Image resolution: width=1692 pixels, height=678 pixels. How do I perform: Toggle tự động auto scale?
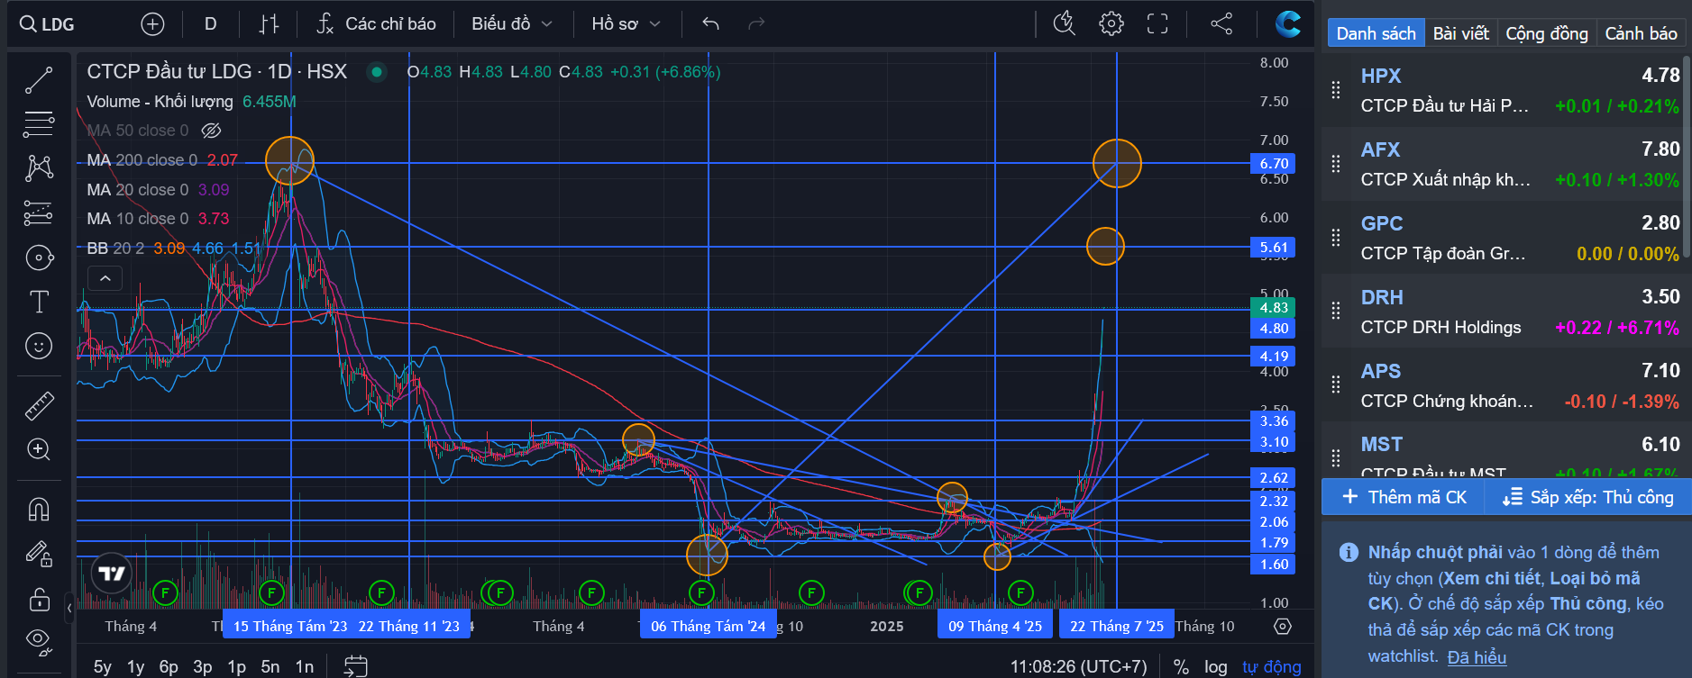pos(1271,666)
